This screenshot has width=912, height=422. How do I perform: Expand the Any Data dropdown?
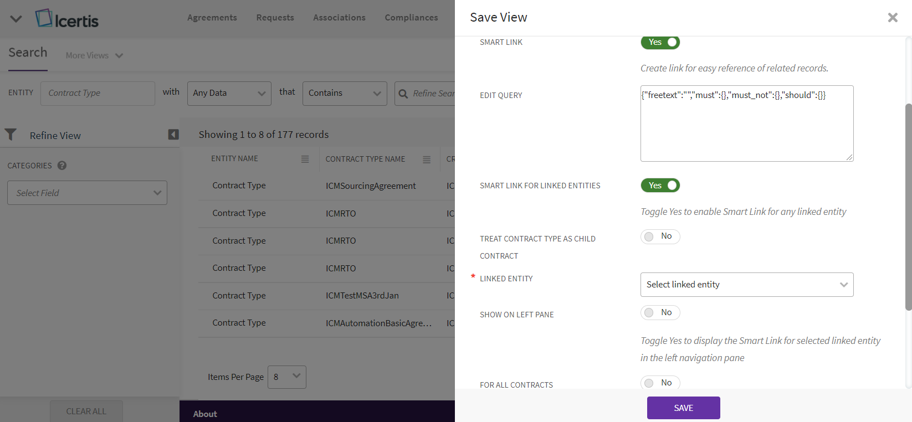(x=229, y=94)
